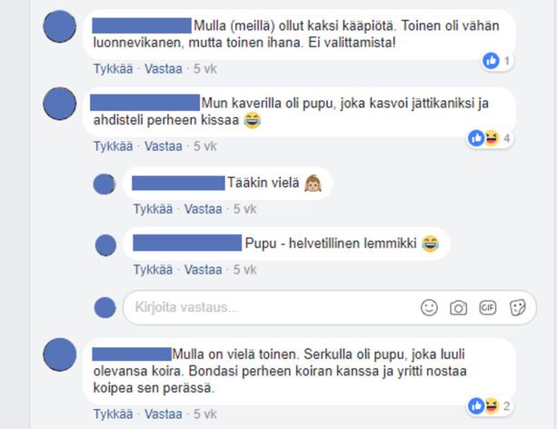Like the helvetillinen lemmikki reply
Viewport: 557px width, 429px height.
click(x=153, y=270)
